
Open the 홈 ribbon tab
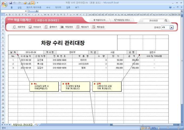[12, 7]
